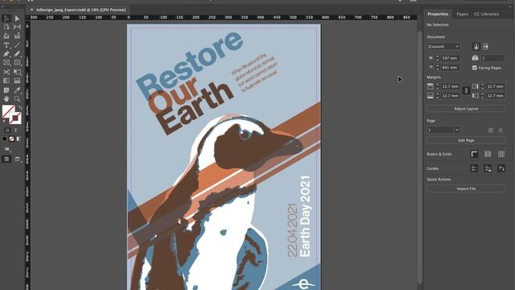
Task: Choose the Scissors tool
Action: point(6,72)
